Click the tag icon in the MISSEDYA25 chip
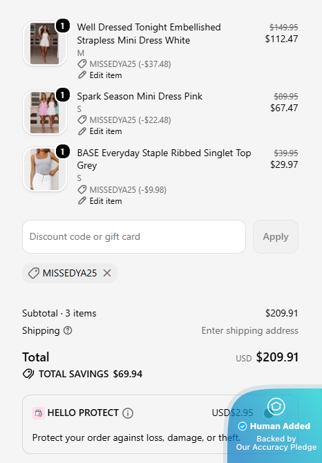This screenshot has height=463, width=322. pyautogui.click(x=34, y=273)
